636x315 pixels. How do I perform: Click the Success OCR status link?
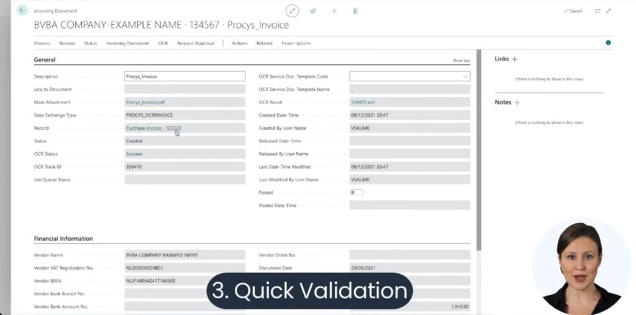click(134, 154)
